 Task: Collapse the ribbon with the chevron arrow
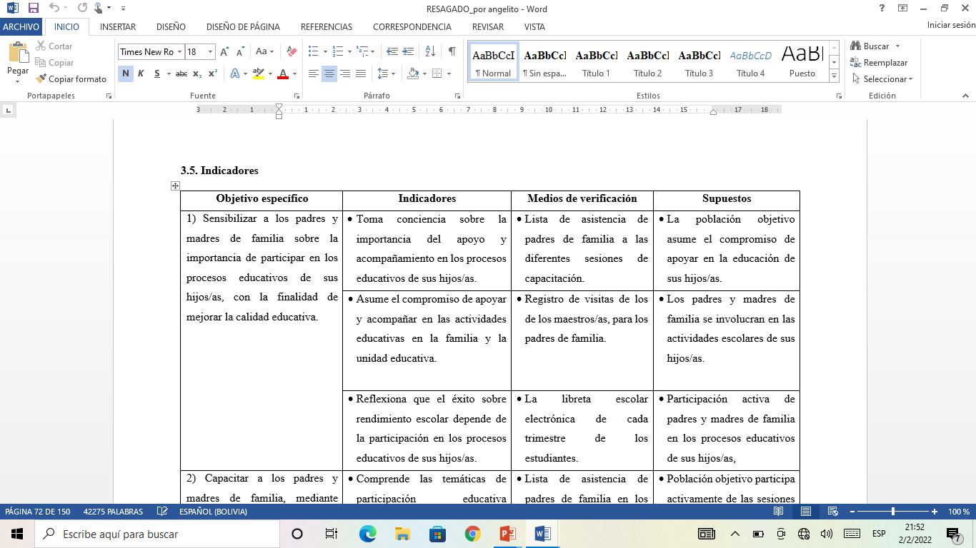(x=965, y=96)
